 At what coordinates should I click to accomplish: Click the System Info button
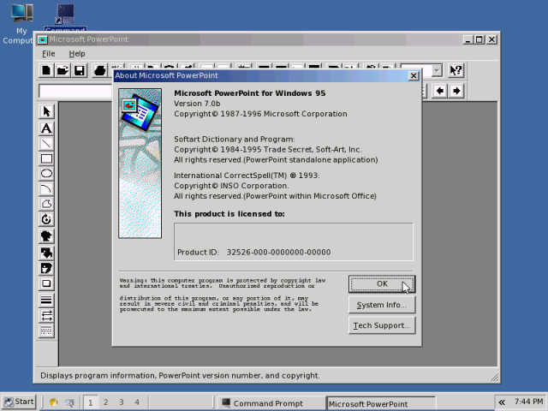click(381, 305)
